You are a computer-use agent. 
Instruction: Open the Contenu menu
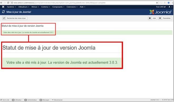coord(45,7)
